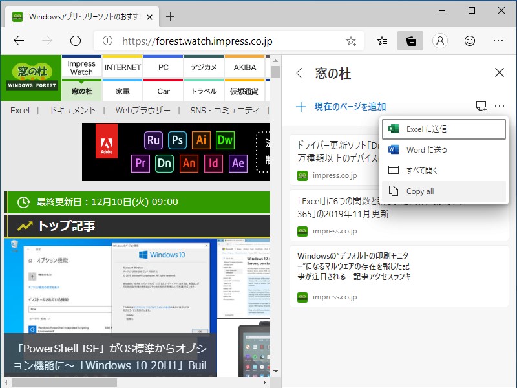Open the Collections icon in the toolbar
This screenshot has height=388, width=517.
(x=410, y=40)
